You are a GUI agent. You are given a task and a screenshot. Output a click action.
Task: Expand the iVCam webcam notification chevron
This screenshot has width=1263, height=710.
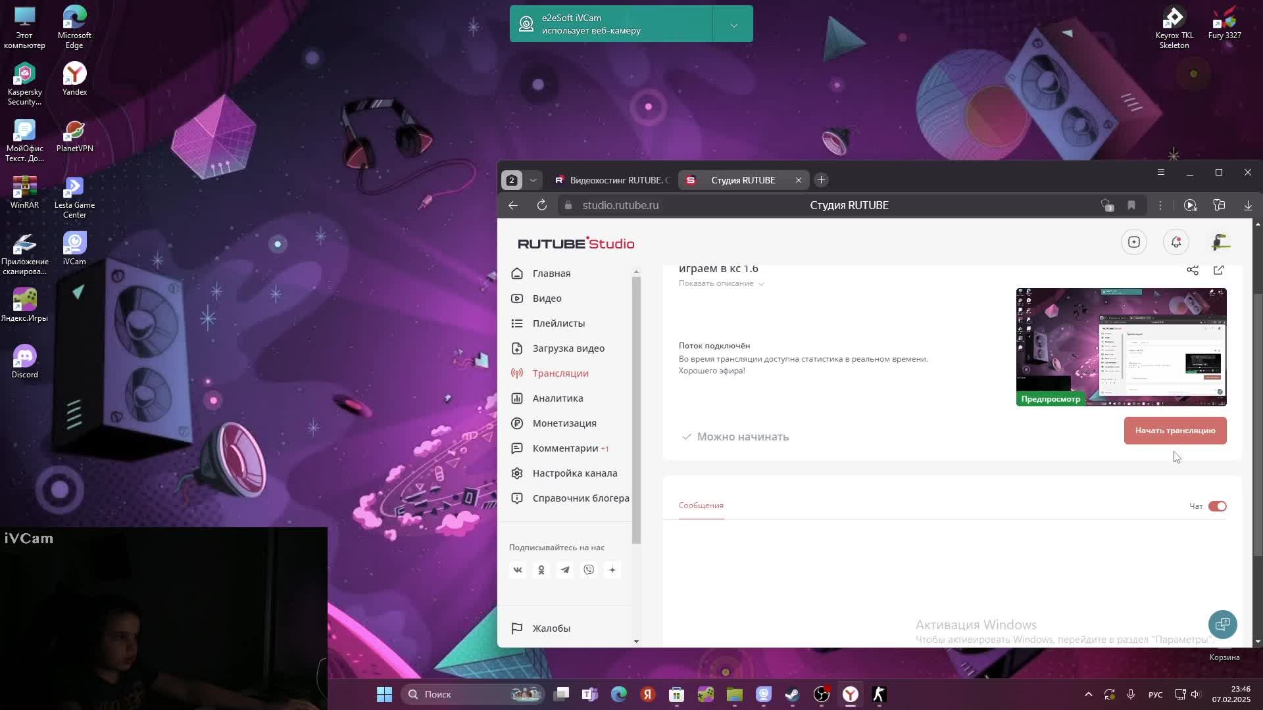coord(733,25)
